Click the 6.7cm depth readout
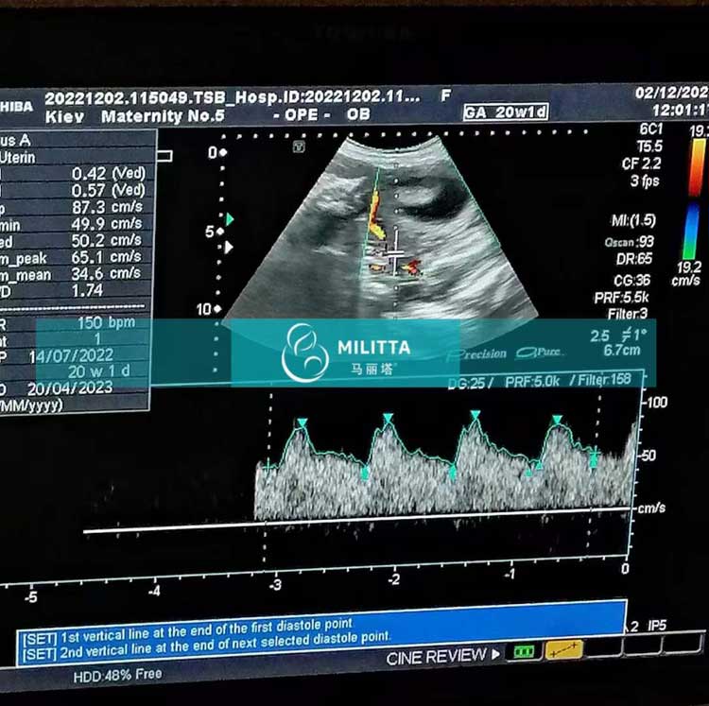This screenshot has width=709, height=706. tap(622, 350)
